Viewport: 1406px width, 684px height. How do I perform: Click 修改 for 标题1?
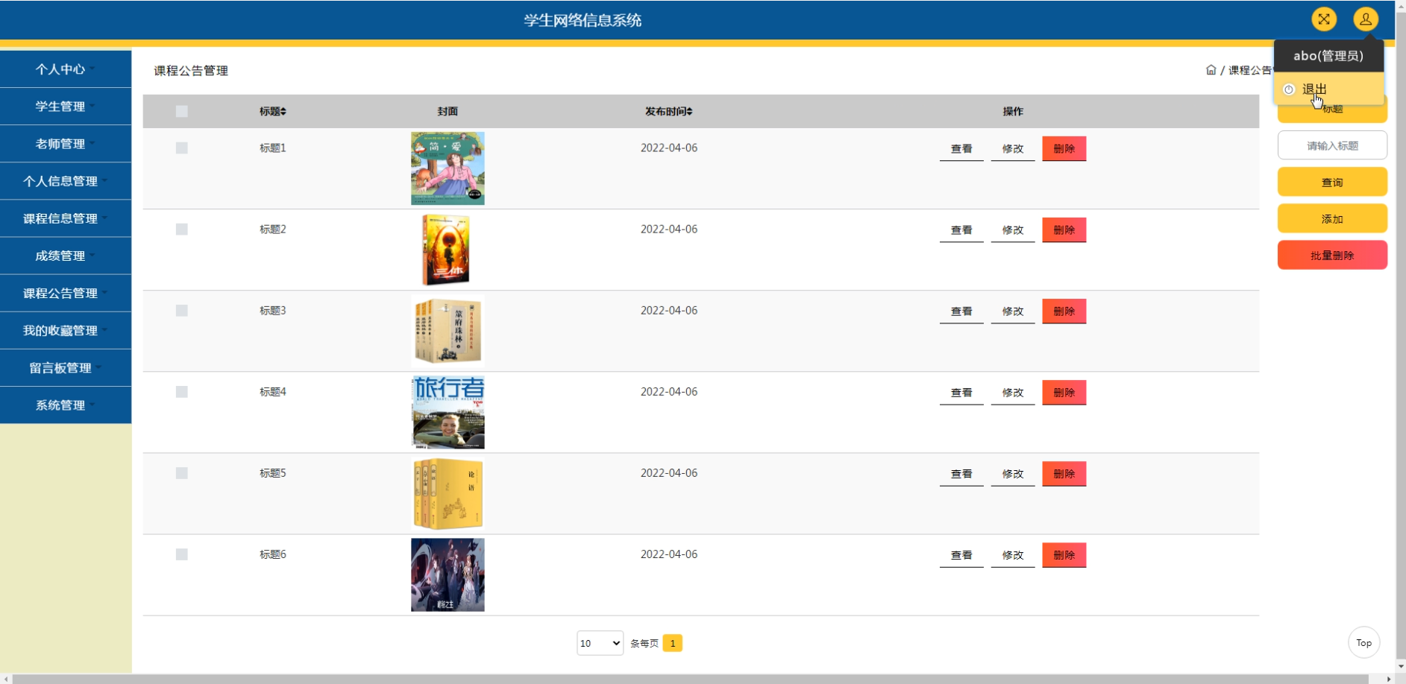(1013, 148)
